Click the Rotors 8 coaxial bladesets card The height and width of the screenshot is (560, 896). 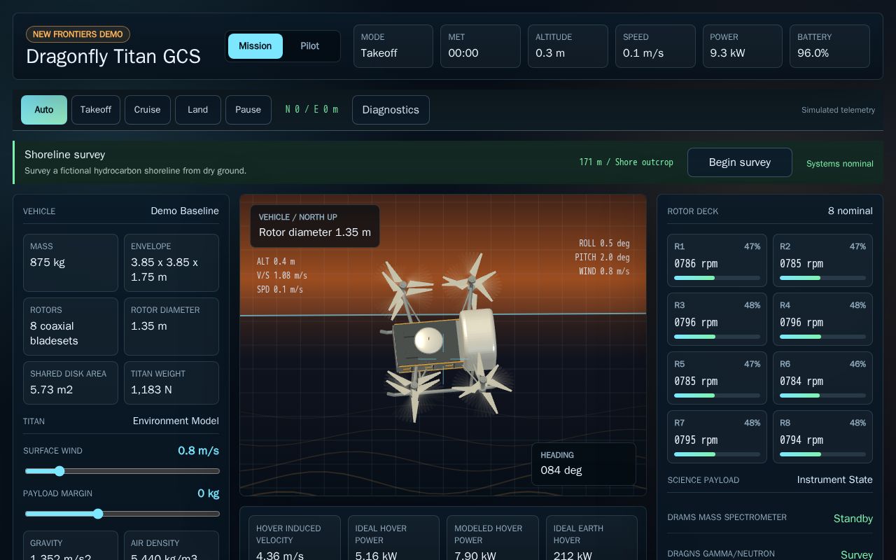coord(71,326)
